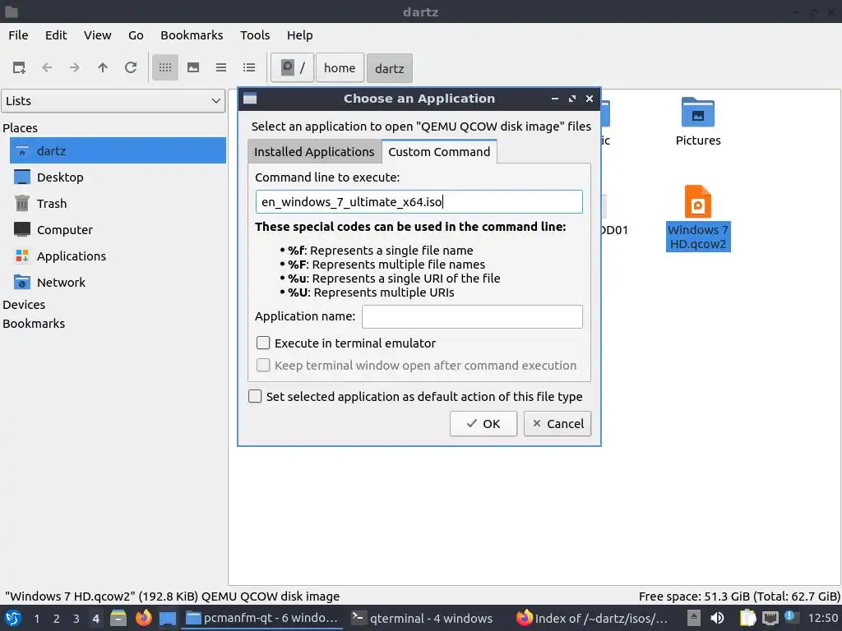Switch to Installed Applications tab

314,152
